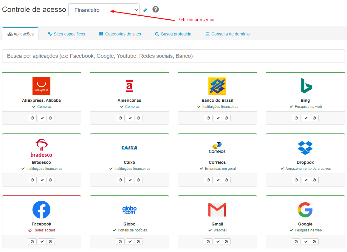
Task: Click the 'Redes sociais' category under Facebook
Action: coord(44,230)
